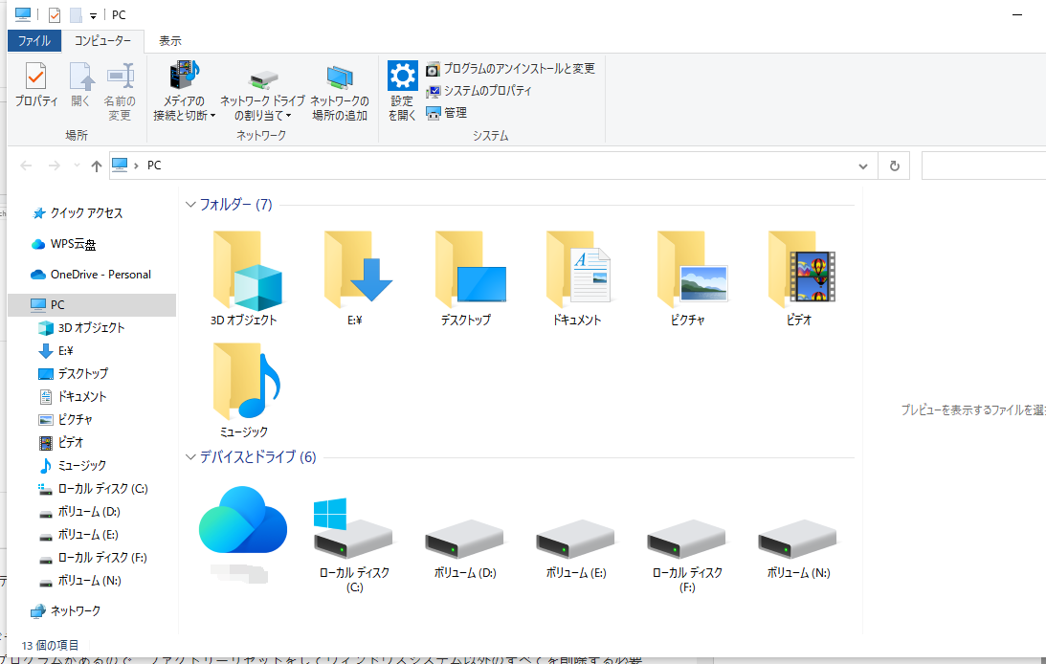Open the プロパティ properties icon

[35, 86]
